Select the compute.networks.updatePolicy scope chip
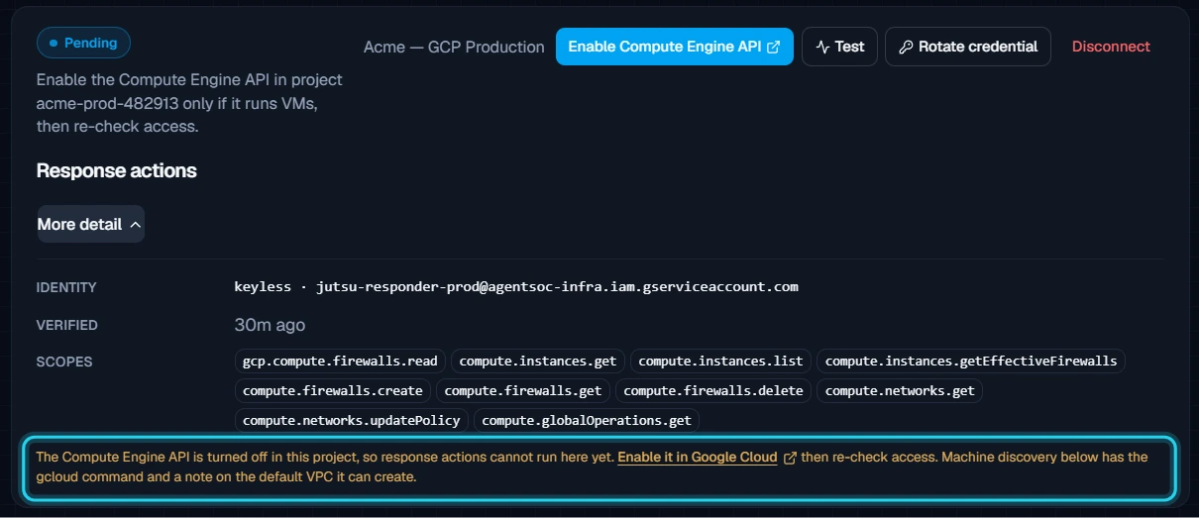This screenshot has height=518, width=1199. pyautogui.click(x=352, y=420)
